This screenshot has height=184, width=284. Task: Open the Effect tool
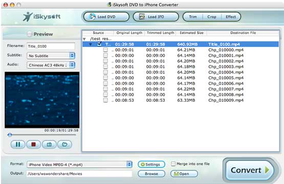tap(231, 17)
